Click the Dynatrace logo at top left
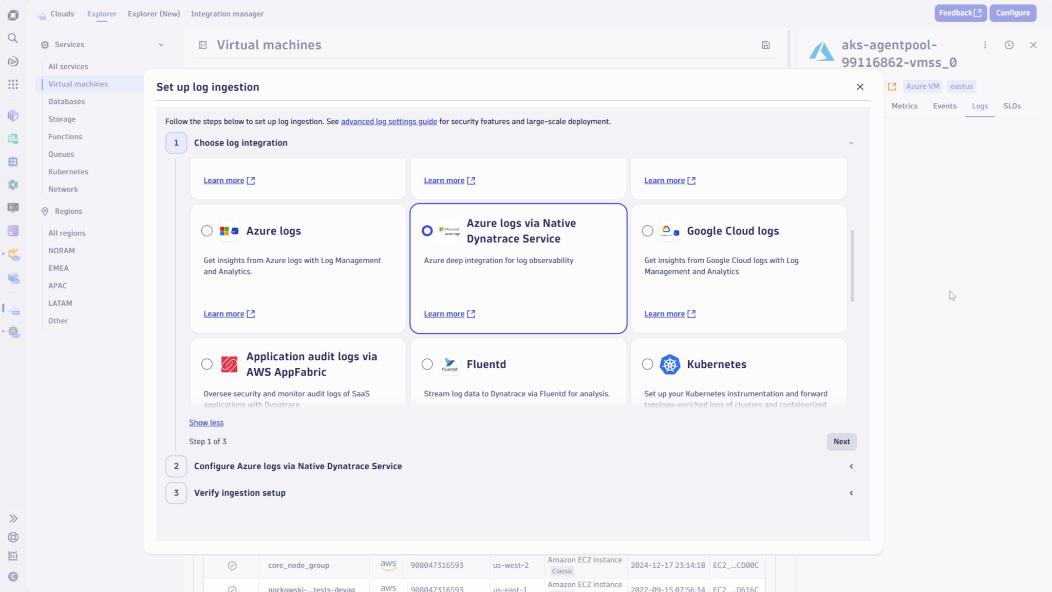Viewport: 1052px width, 592px height. (13, 14)
